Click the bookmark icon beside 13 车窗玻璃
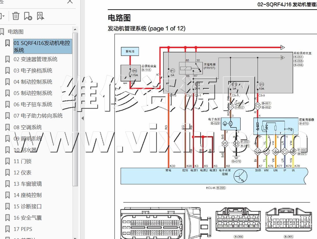Viewport: 317px width, 239px height. pyautogui.click(x=8, y=184)
